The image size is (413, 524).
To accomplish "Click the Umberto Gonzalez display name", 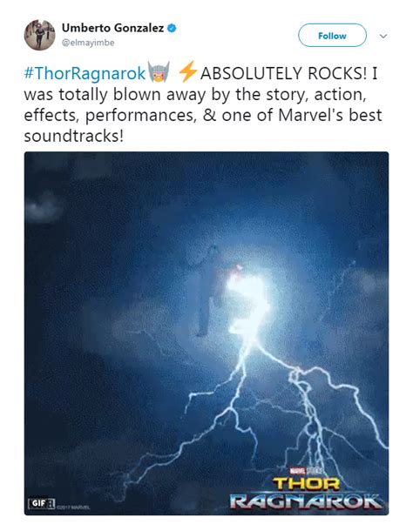I will [112, 28].
